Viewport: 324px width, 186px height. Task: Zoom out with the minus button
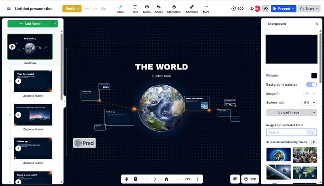point(177,179)
